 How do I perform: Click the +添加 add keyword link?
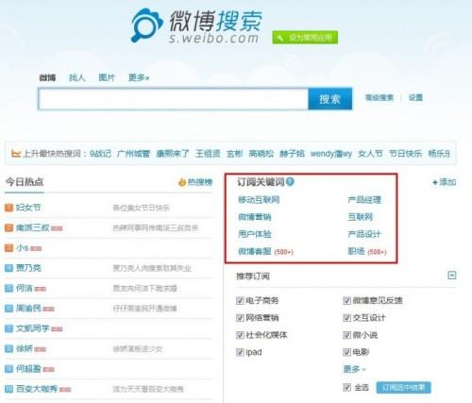pos(445,182)
